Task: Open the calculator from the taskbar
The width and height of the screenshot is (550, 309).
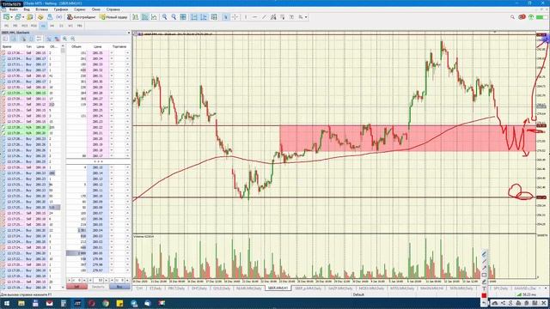Action: click(64, 303)
